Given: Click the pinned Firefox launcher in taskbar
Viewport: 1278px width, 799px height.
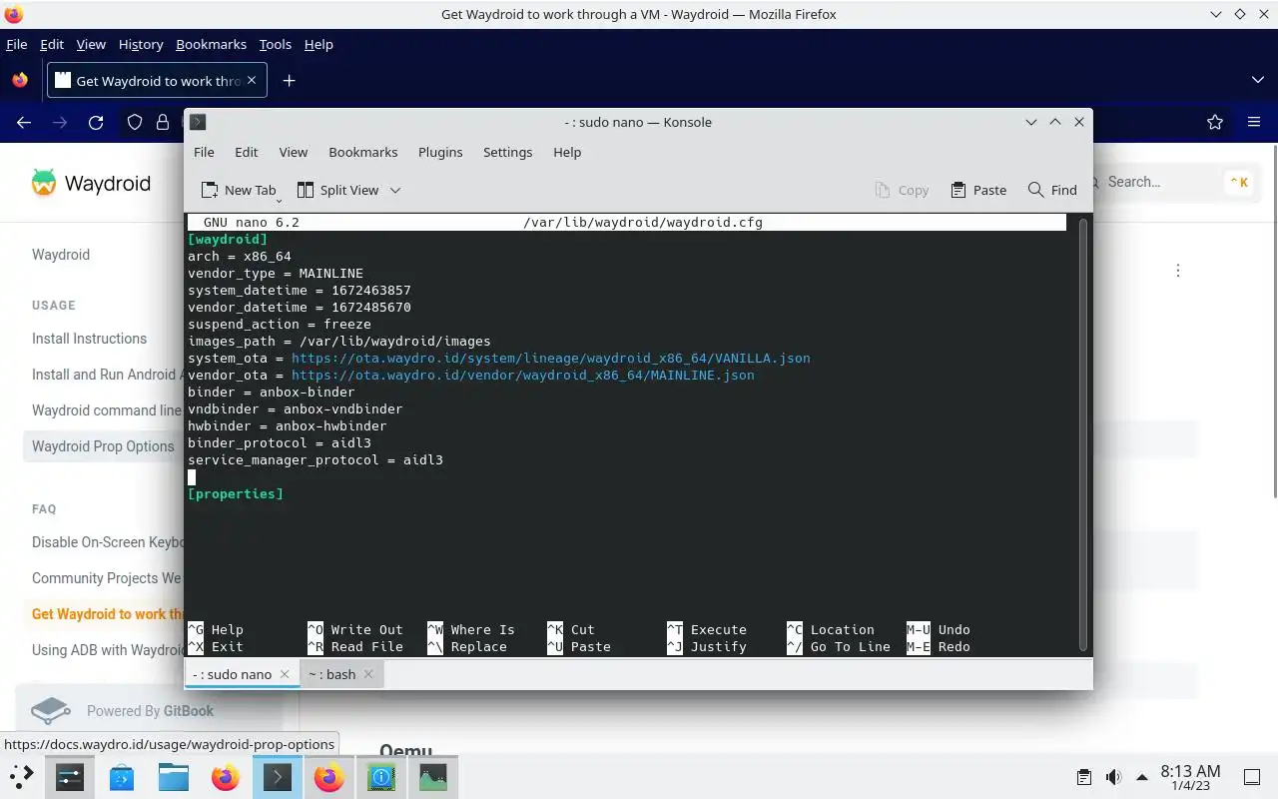Looking at the screenshot, I should [x=226, y=776].
